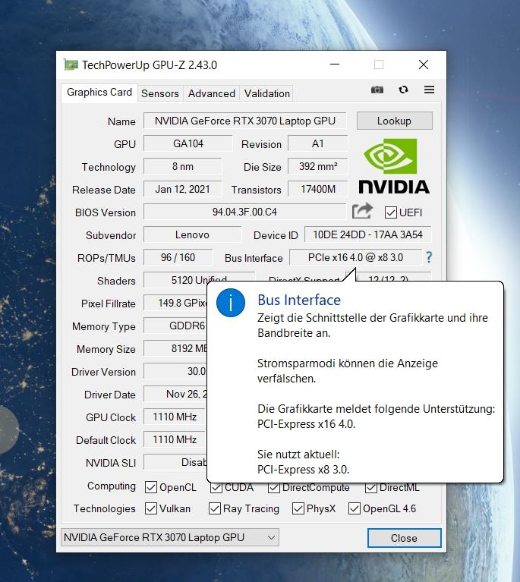The width and height of the screenshot is (520, 582).
Task: Click the refresh arrows icon
Action: 403,90
